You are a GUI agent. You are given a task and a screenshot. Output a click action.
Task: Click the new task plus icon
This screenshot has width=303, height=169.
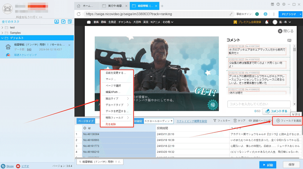pyautogui.click(x=63, y=22)
